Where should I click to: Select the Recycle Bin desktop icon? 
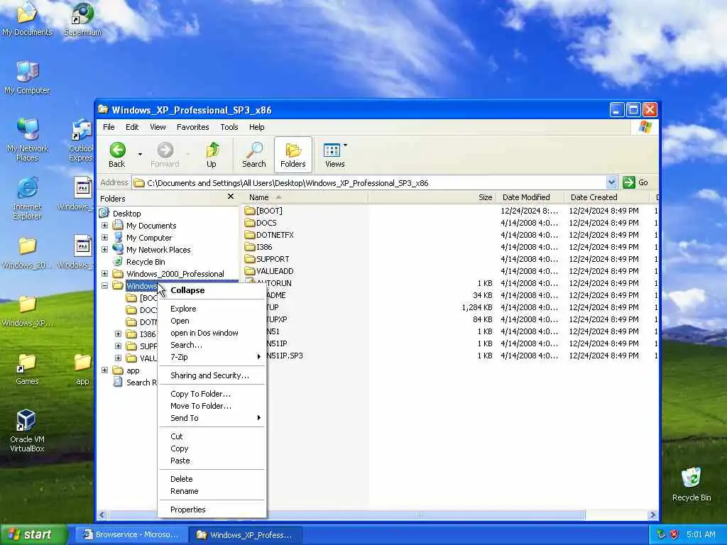[x=691, y=484]
